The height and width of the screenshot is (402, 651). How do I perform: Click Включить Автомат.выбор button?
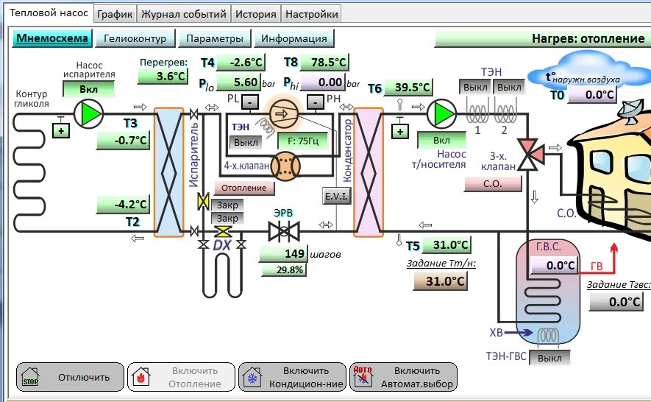tap(403, 377)
